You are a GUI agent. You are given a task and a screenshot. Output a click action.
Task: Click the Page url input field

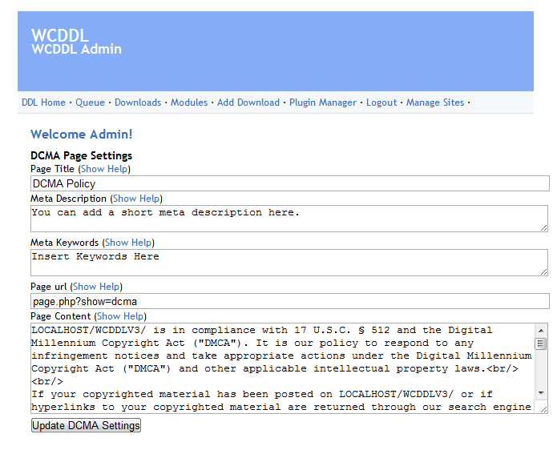click(x=289, y=301)
